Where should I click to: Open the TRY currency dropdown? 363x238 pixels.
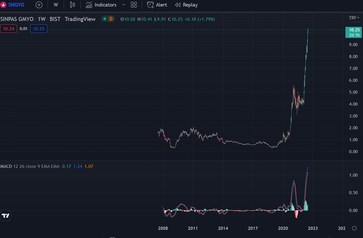tap(354, 18)
